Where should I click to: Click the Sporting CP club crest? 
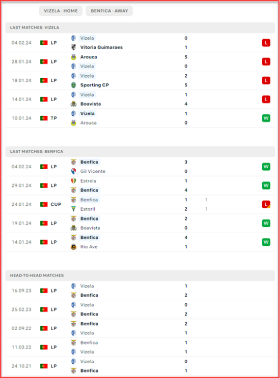pyautogui.click(x=73, y=85)
